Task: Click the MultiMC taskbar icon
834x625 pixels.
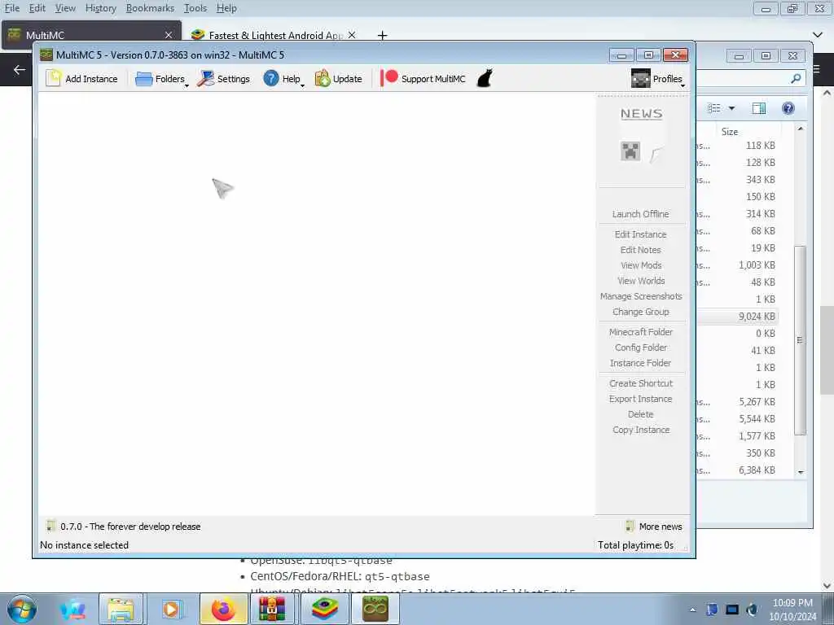Action: (x=375, y=609)
